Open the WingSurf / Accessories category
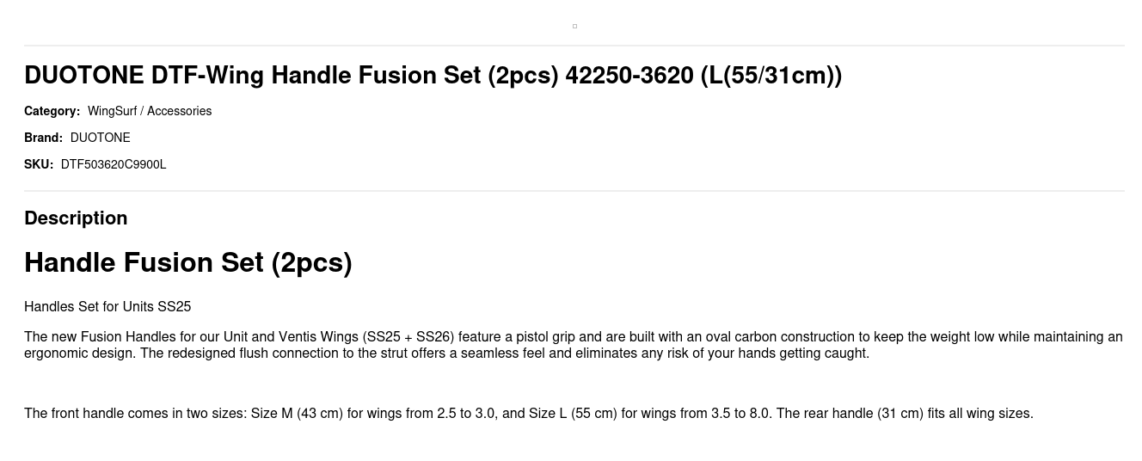Image resolution: width=1142 pixels, height=461 pixels. pos(150,111)
